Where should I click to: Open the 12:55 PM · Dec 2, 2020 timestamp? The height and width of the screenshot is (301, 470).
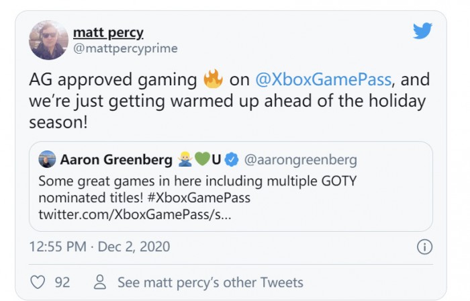99,247
